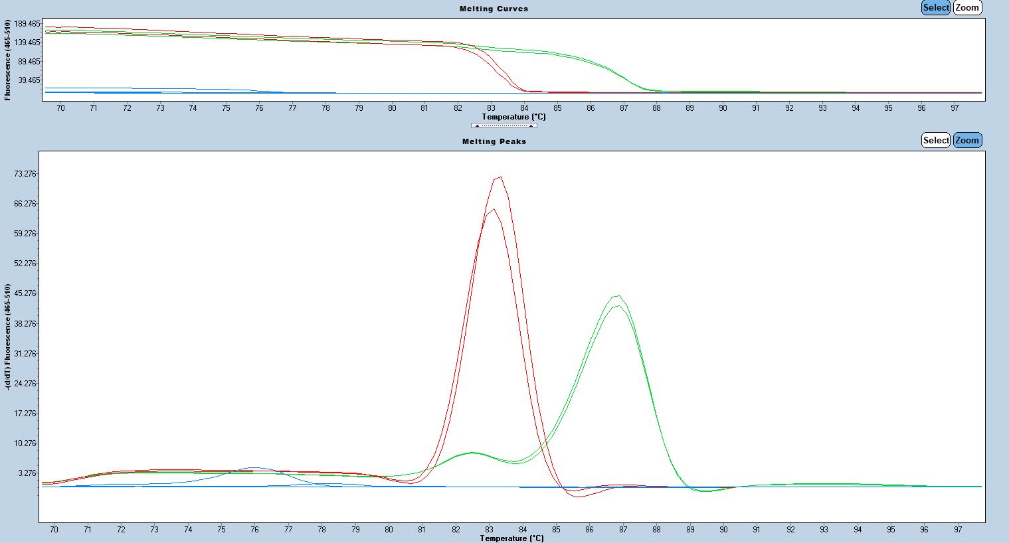
Task: Enable Zoom mode for Melting Curves chart
Action: pyautogui.click(x=967, y=8)
